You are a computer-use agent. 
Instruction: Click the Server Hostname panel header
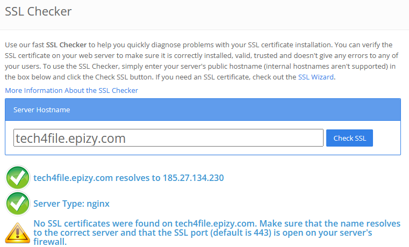203,110
